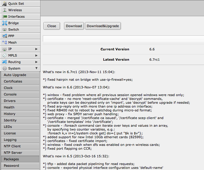Screen dimensions: 204x170
Task: Click the Routing icon in sidebar
Action: tap(4, 62)
